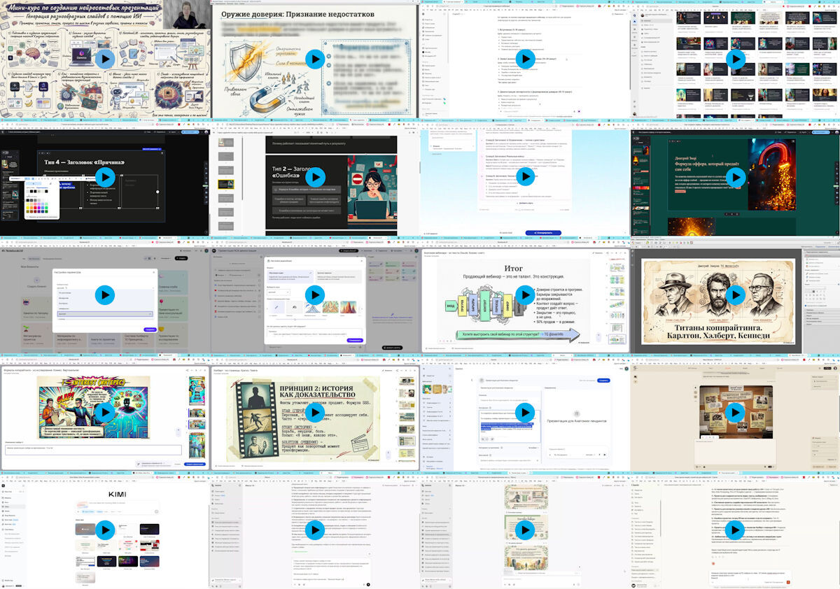Play the 'Формула оффера, который продаёт сам себя' video

tap(735, 177)
